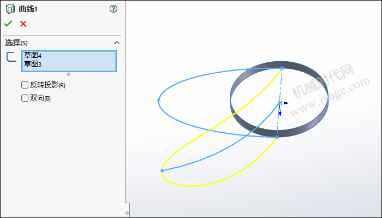
Task: Click the selection box resize handle
Action: tap(69, 74)
